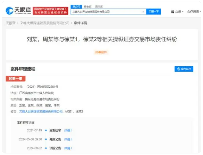Click the 民事一审 stage tag
The image size is (203, 155).
pos(15,79)
